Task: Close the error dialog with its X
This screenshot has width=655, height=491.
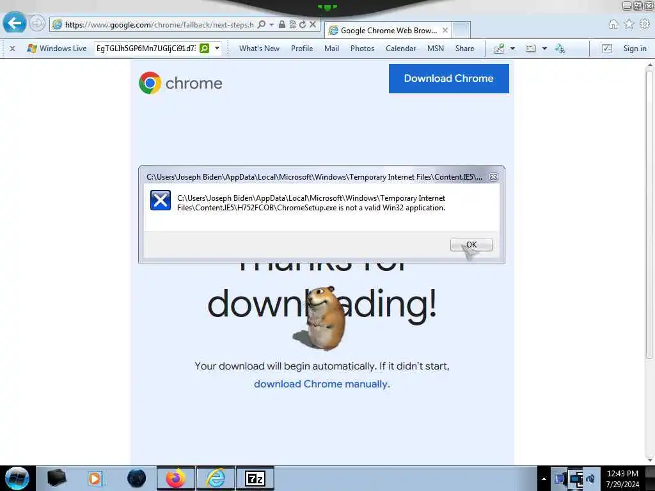Action: pyautogui.click(x=493, y=176)
